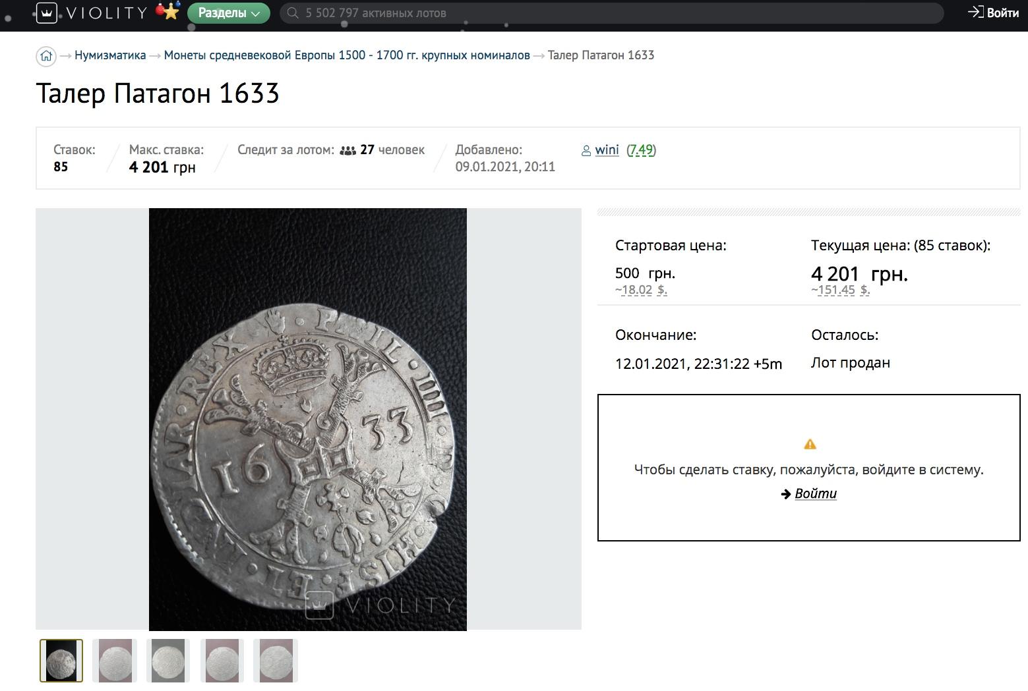Click the seller user icon

pos(586,151)
